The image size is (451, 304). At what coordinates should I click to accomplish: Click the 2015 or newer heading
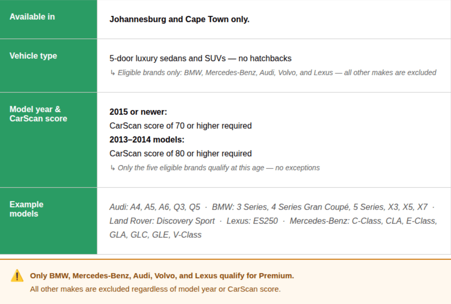(138, 112)
